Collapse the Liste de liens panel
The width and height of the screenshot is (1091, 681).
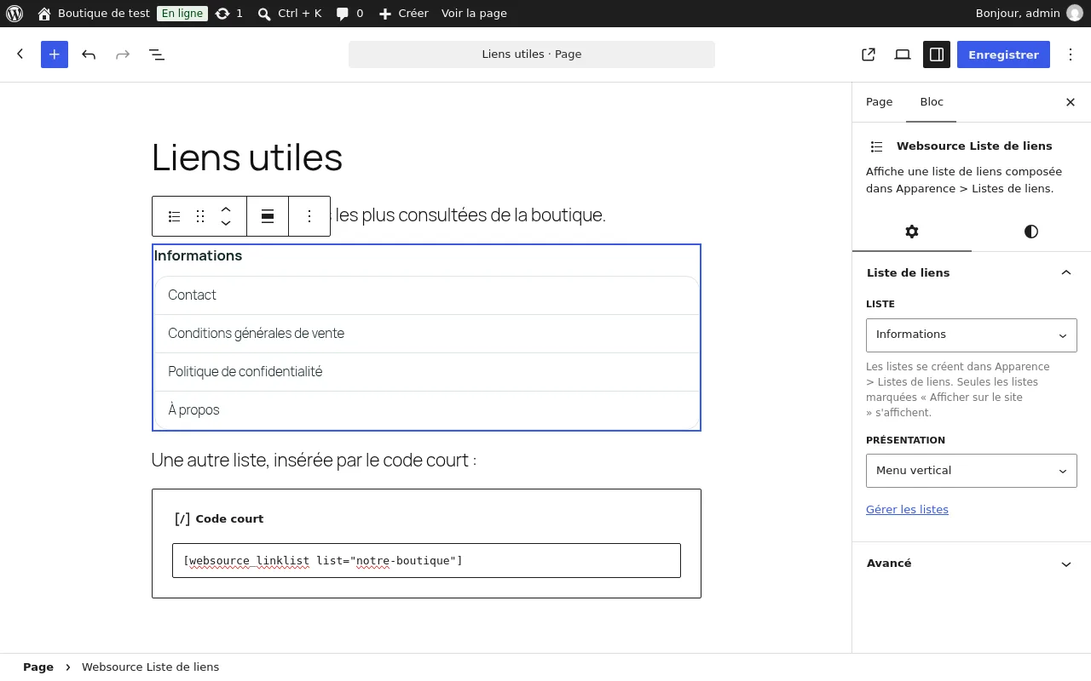[972, 272]
